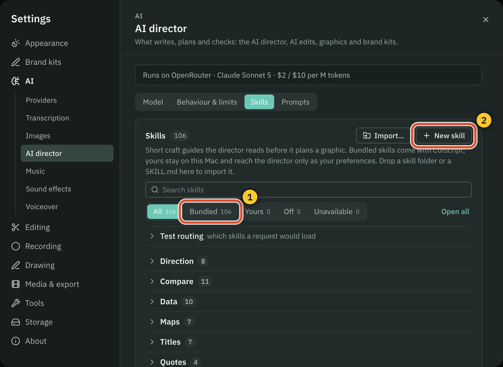This screenshot has height=367, width=503.
Task: Select the Skills tab
Action: pos(259,102)
